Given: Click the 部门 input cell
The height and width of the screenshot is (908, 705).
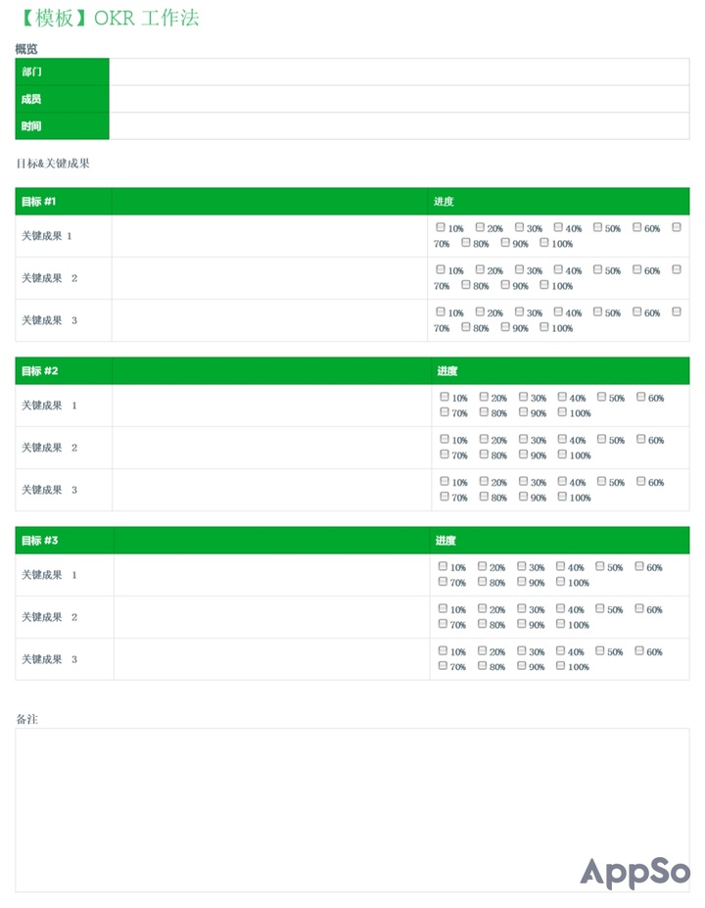Looking at the screenshot, I should (x=399, y=72).
